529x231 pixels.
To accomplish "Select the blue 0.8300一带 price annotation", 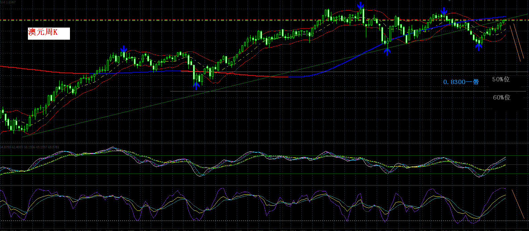I will tap(461, 82).
